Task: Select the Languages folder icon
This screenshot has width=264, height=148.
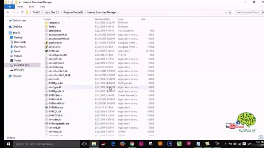Action: (x=46, y=23)
